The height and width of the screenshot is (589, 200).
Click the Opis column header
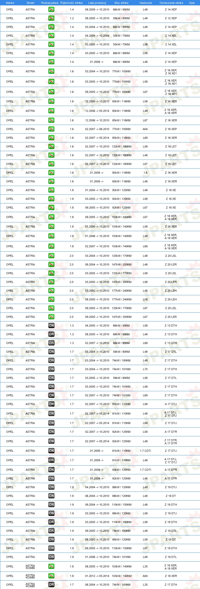click(x=192, y=3)
